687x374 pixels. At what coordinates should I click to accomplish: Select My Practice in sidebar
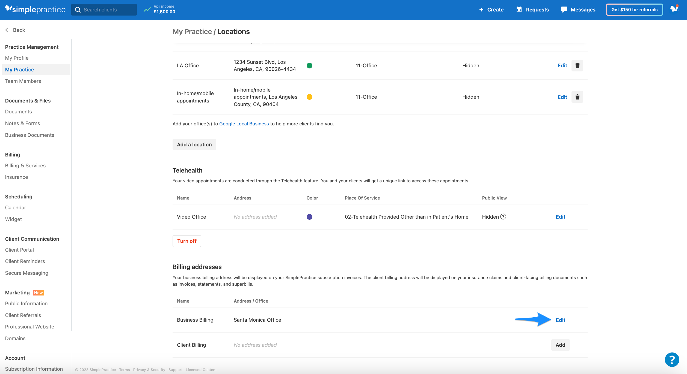[36, 70]
